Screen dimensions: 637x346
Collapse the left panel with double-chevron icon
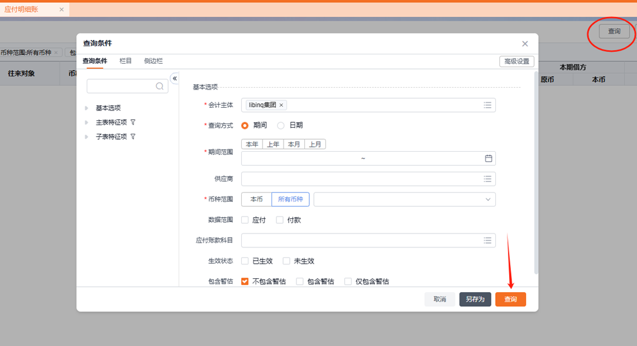pyautogui.click(x=175, y=78)
